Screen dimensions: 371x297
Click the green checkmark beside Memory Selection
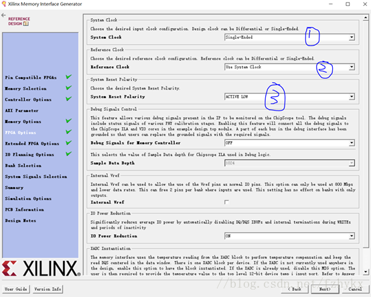pos(68,88)
